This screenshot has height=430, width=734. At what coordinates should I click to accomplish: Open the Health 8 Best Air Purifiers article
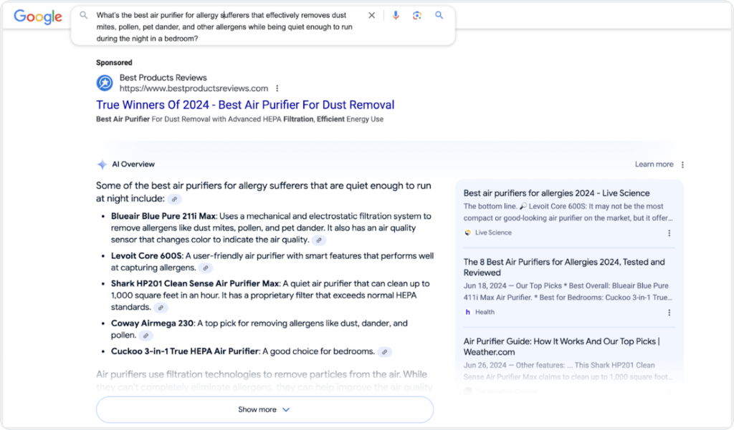coord(563,267)
